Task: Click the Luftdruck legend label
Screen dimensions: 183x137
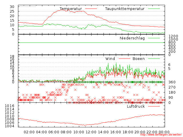Action: [136, 106]
